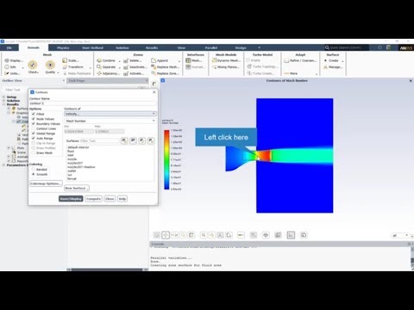Click the Surfaces Filter Text field
Image resolution: width=414 pixels, height=310 pixels.
[x=99, y=140]
